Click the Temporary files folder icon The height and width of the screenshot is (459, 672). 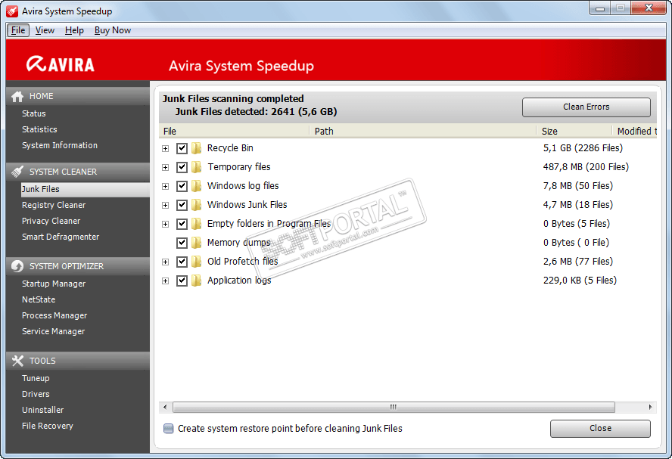point(196,167)
